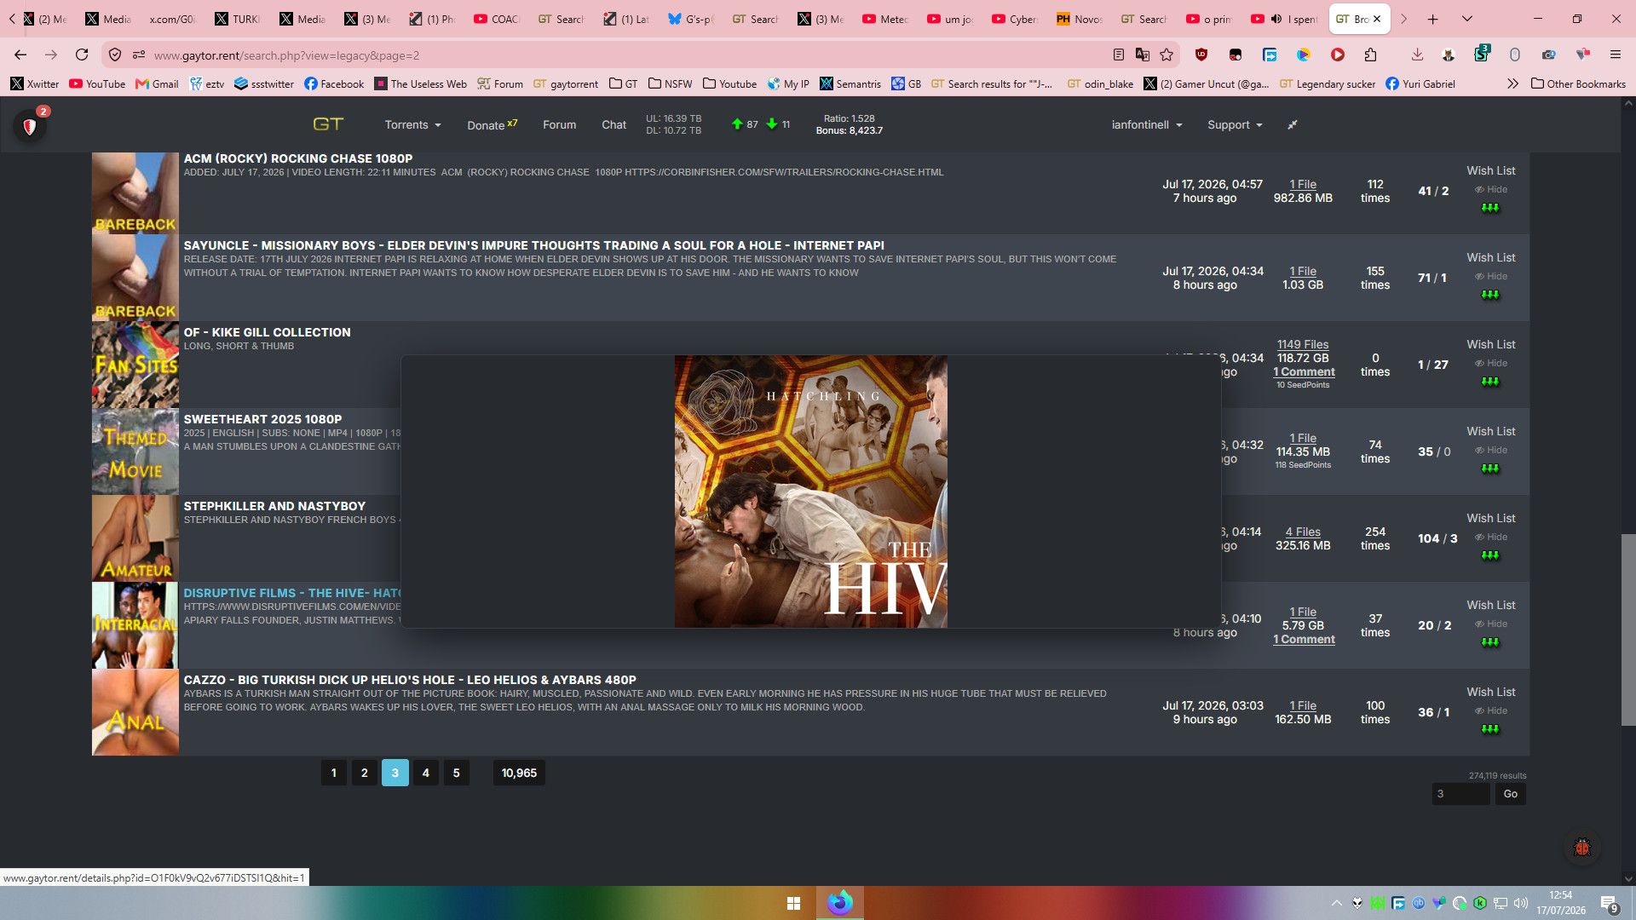Viewport: 1636px width, 920px height.
Task: Open the Forum menu item
Action: pos(559,124)
